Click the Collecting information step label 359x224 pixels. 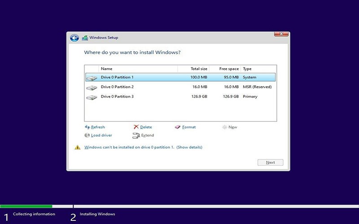(x=34, y=214)
